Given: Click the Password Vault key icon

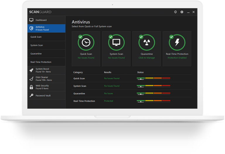Looking at the screenshot, I should pyautogui.click(x=31, y=95).
